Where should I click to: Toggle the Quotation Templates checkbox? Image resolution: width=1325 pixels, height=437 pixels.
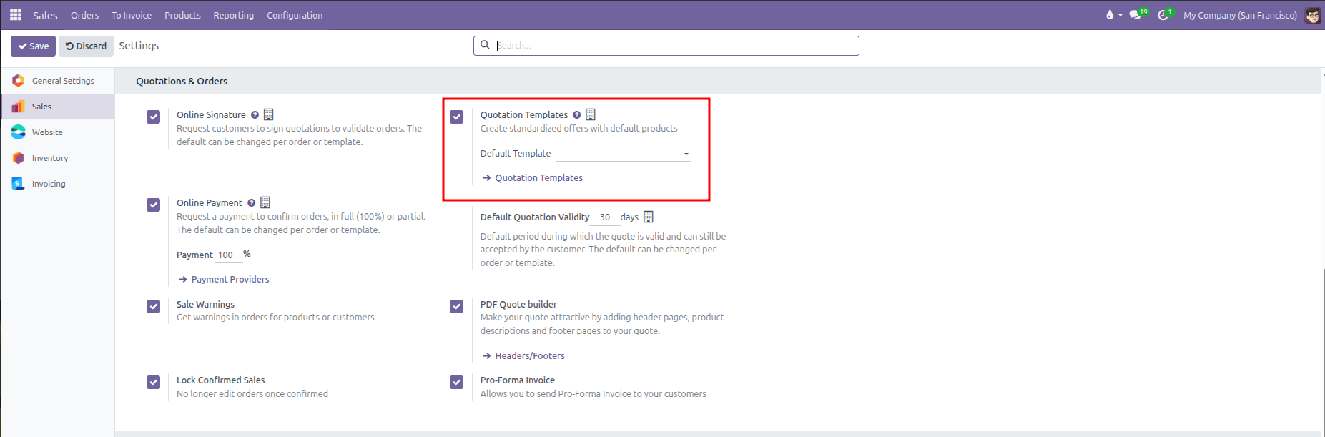point(457,117)
